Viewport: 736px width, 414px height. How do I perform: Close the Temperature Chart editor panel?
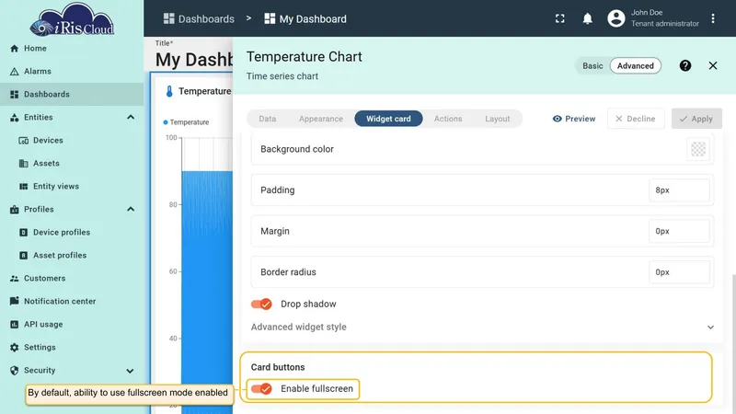[712, 65]
